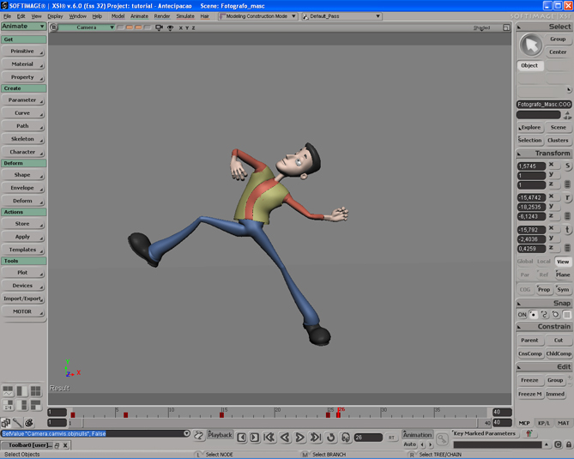
Task: Click the Parent constrain button
Action: (529, 341)
